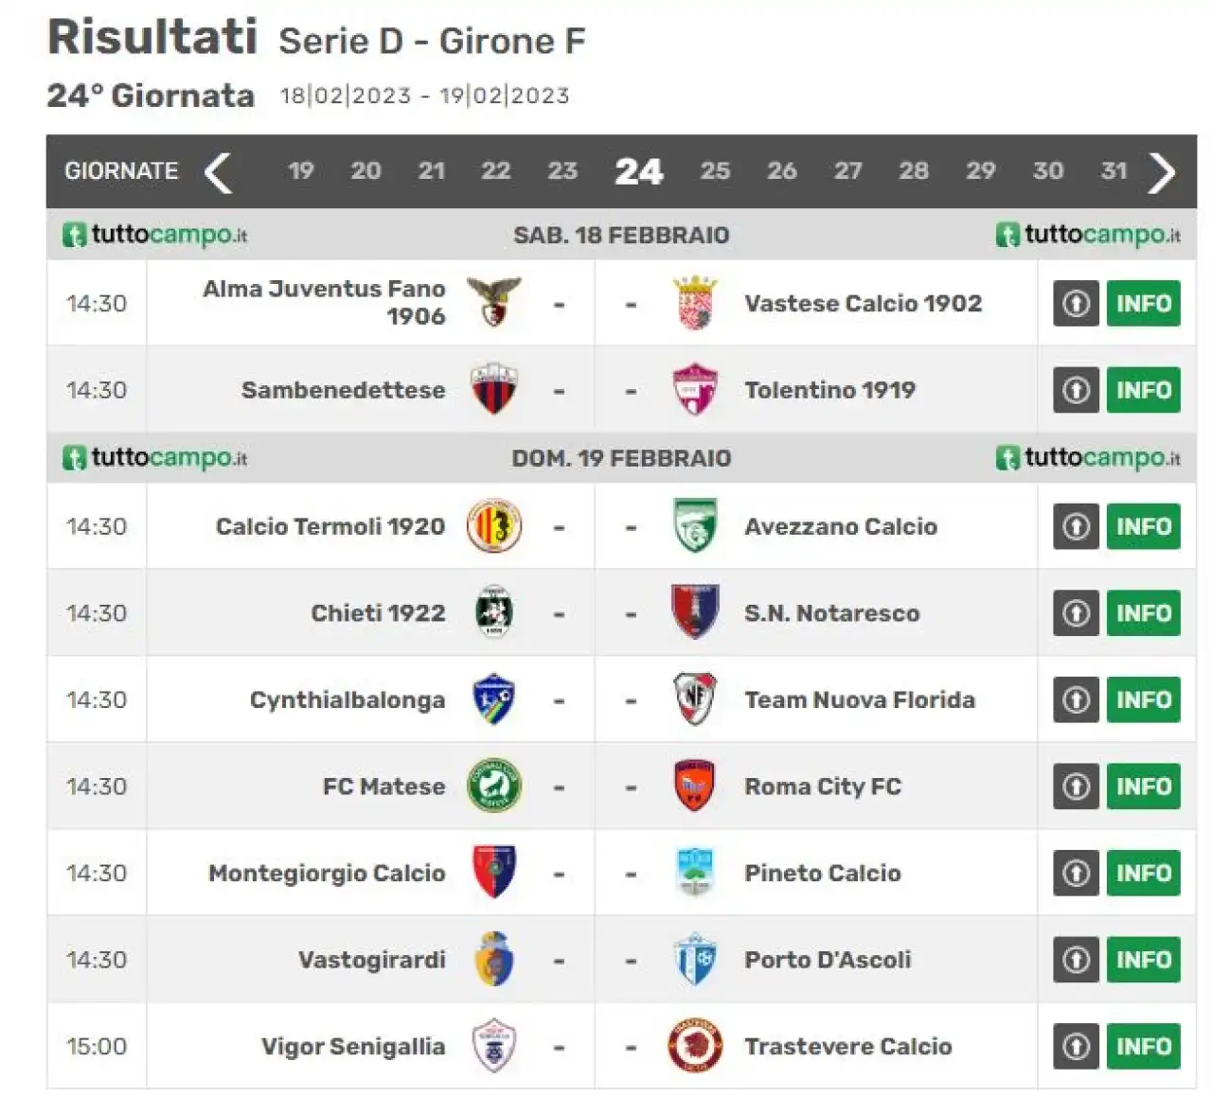The height and width of the screenshot is (1097, 1212).
Task: Click the up-arrow icon for the Vastese match
Action: pos(1076,304)
